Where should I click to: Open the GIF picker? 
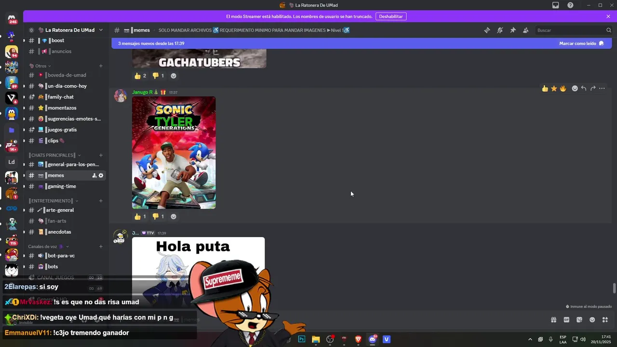(566, 320)
